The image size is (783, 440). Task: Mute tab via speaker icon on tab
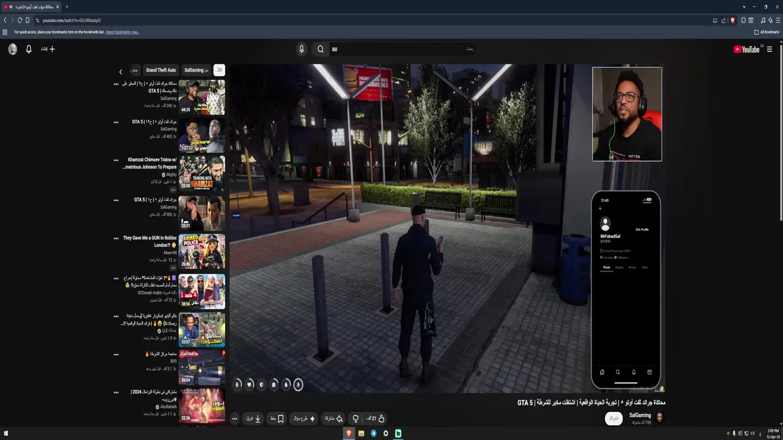coord(10,7)
